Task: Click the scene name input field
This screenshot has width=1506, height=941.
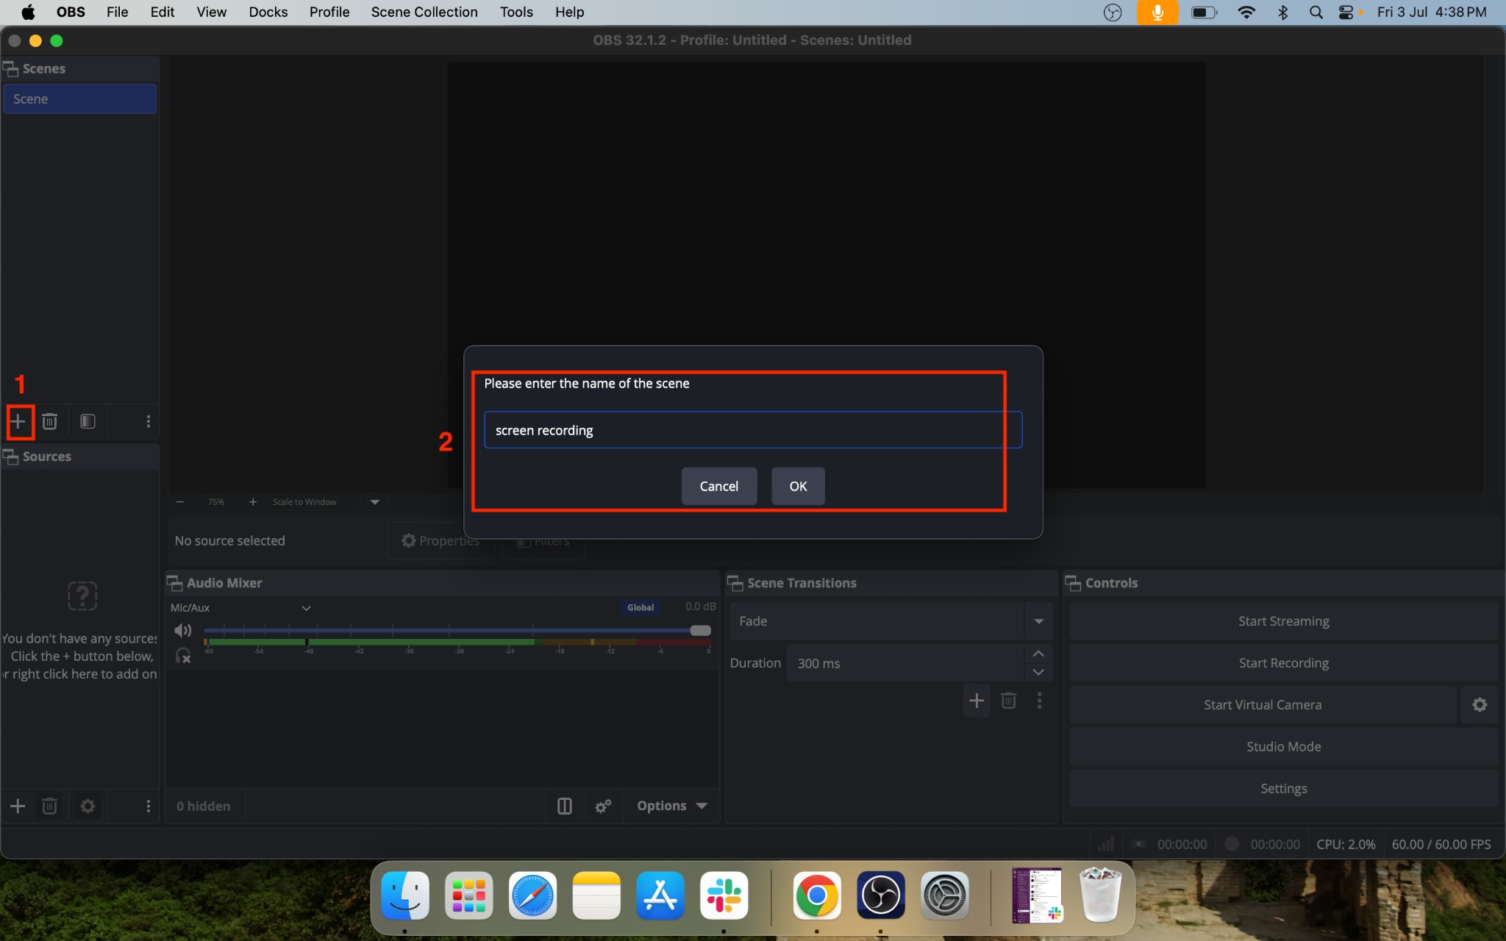Action: (x=753, y=430)
